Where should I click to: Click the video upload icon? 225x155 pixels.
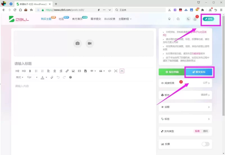click(90, 43)
